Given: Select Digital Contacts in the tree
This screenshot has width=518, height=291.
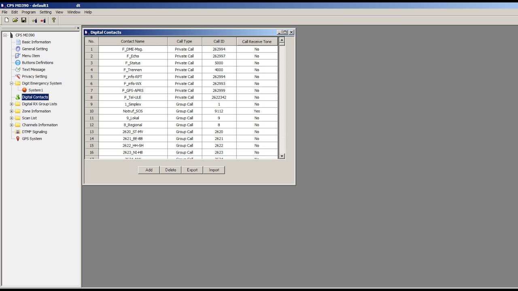Looking at the screenshot, I should 35,97.
